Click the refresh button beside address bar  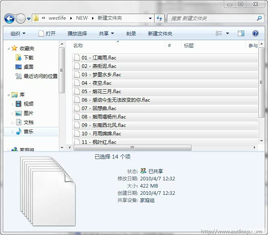point(159,18)
